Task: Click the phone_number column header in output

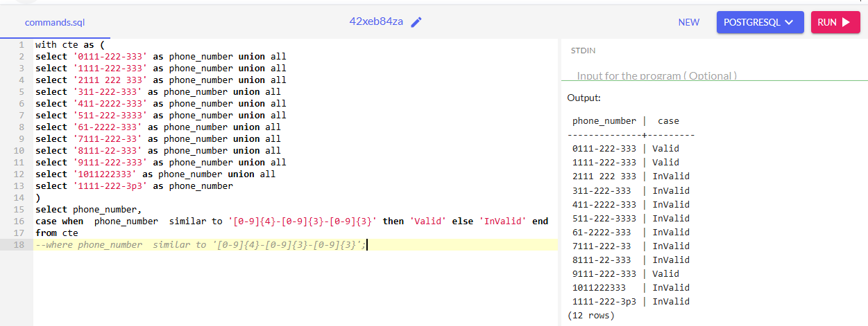Action: pyautogui.click(x=604, y=120)
